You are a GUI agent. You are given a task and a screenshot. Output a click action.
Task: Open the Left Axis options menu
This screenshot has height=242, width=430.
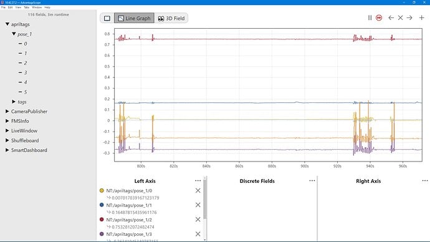point(198,180)
